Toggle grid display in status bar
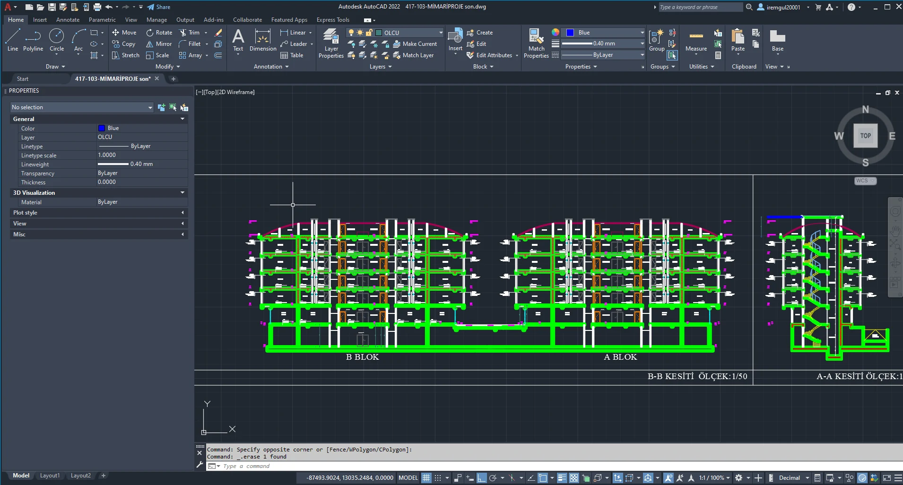Screen dimensions: 903x485 coord(426,478)
